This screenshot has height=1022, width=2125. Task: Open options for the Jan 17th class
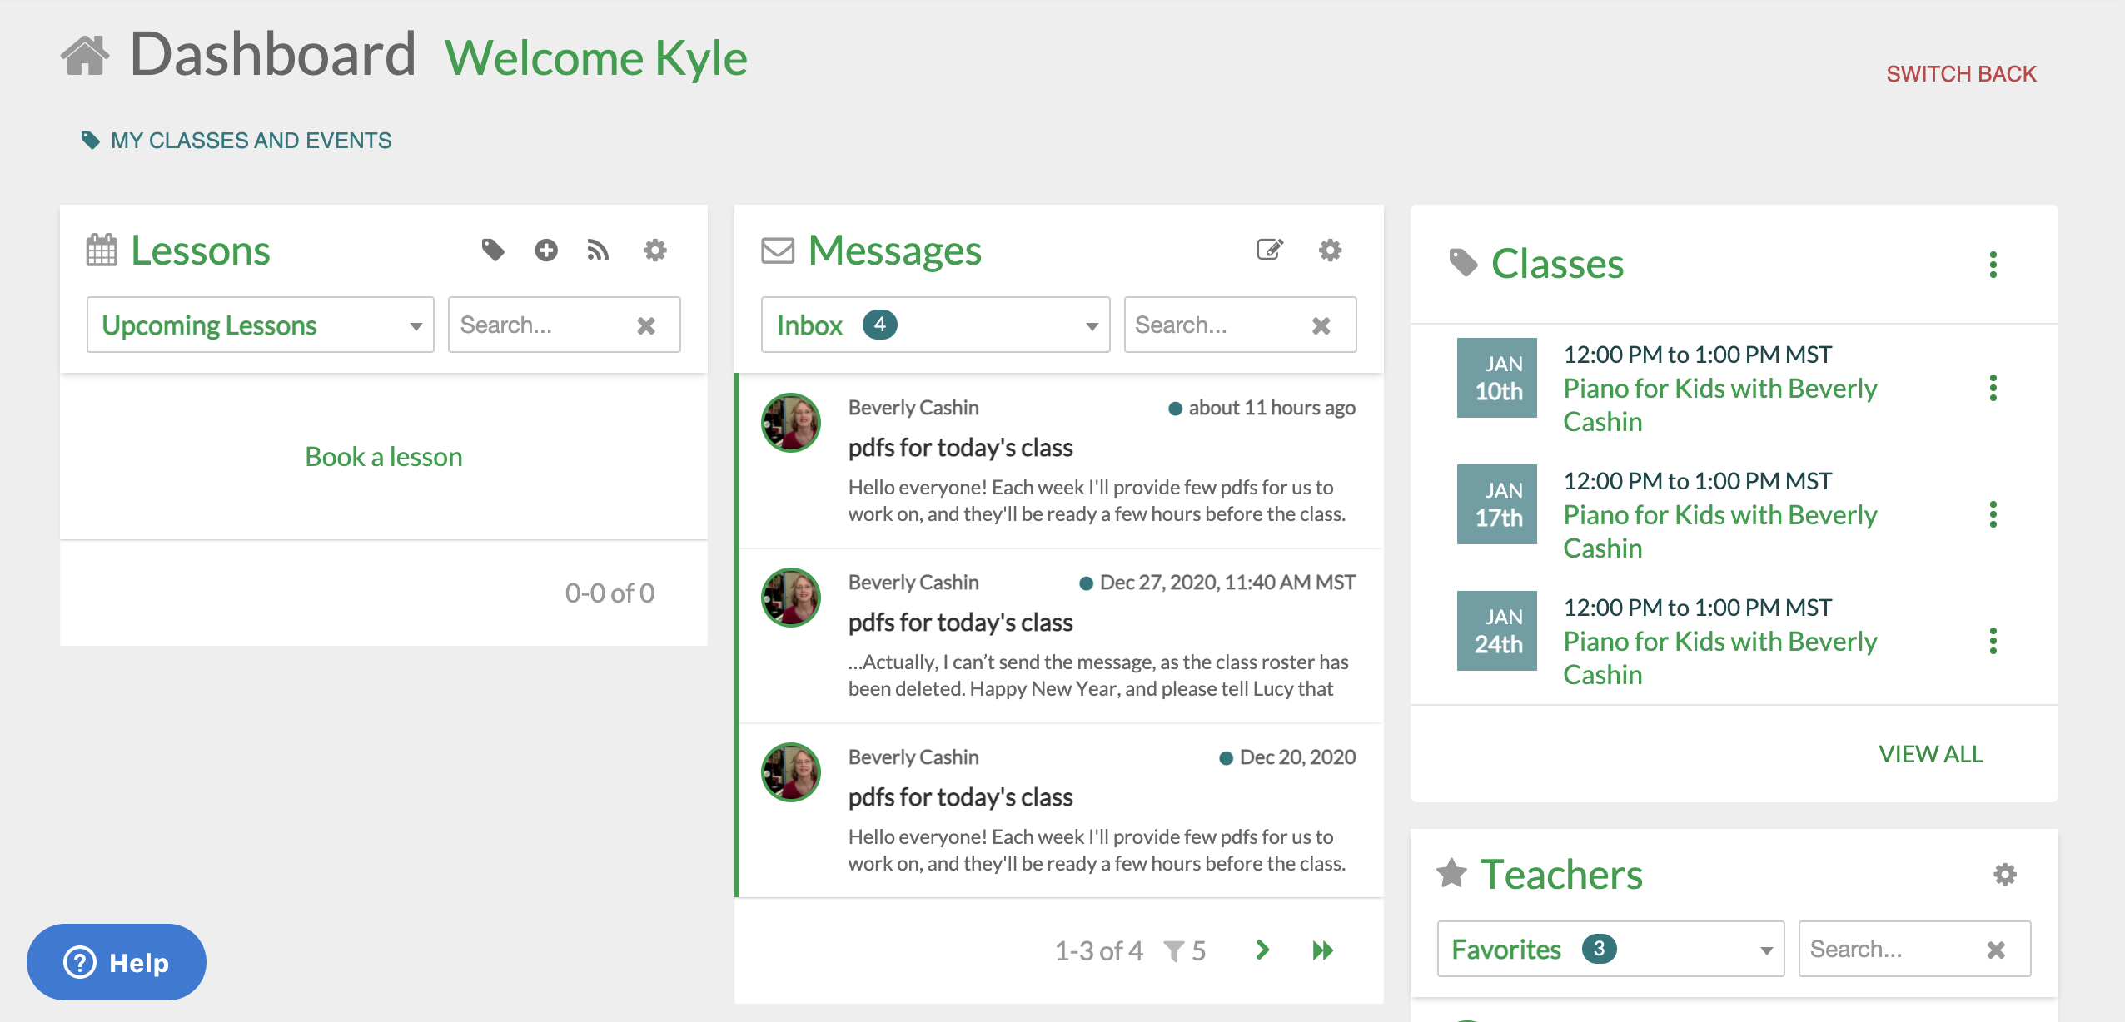pos(1993,514)
